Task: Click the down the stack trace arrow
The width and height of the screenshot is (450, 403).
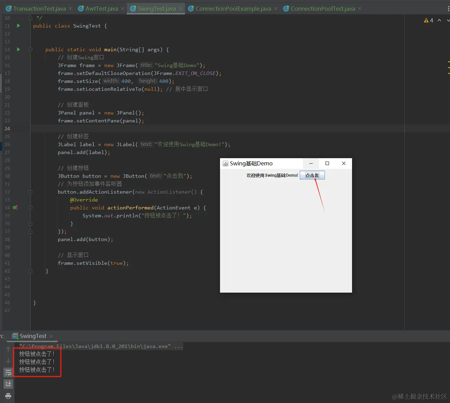Action: pos(8,361)
